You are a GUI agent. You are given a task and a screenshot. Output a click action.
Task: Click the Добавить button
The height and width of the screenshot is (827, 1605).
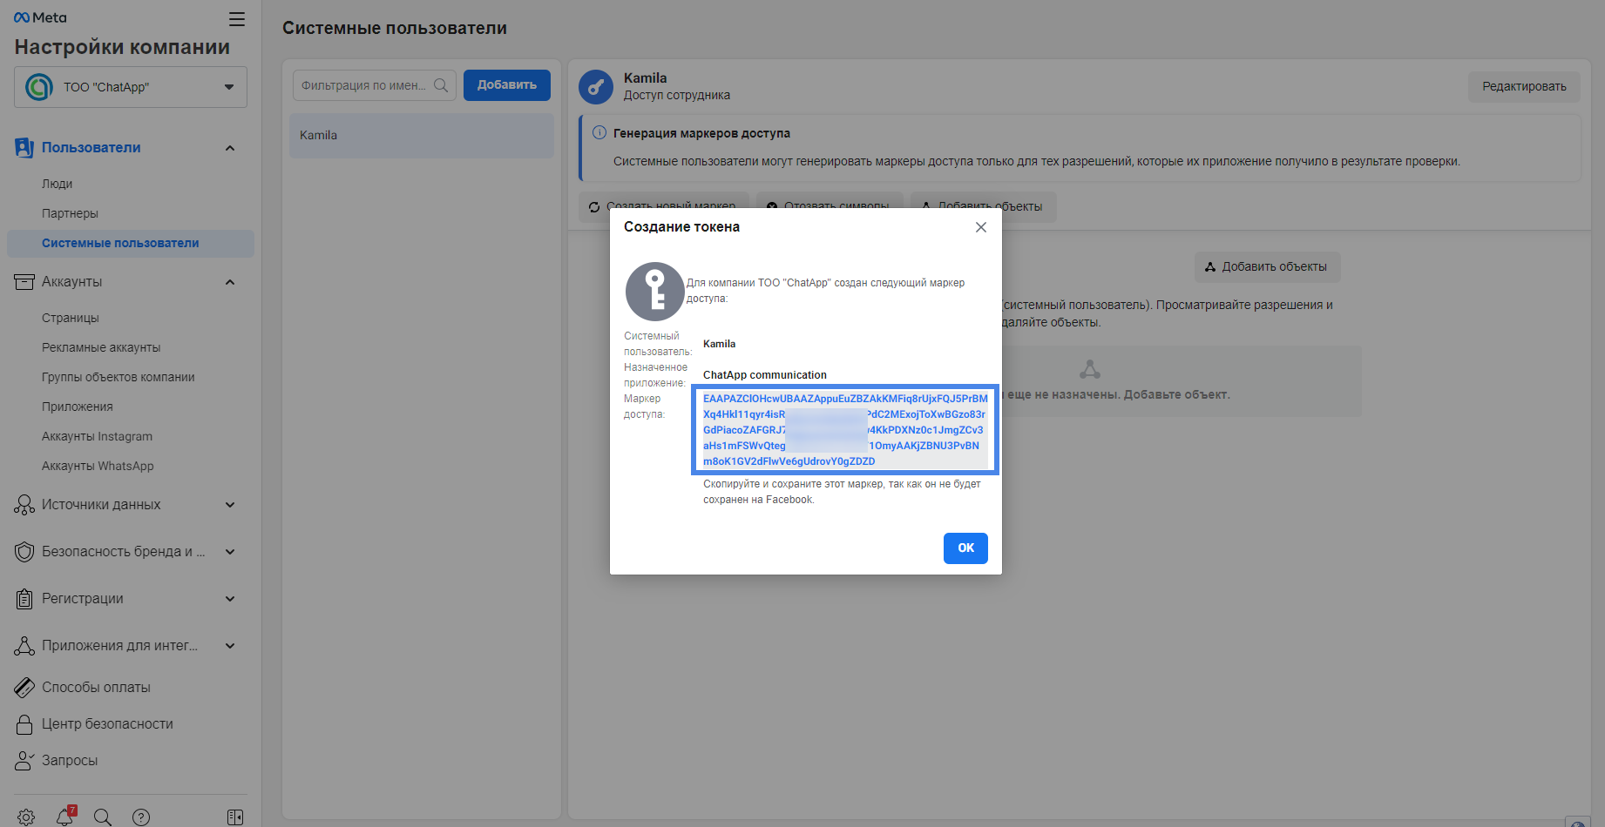pos(506,85)
